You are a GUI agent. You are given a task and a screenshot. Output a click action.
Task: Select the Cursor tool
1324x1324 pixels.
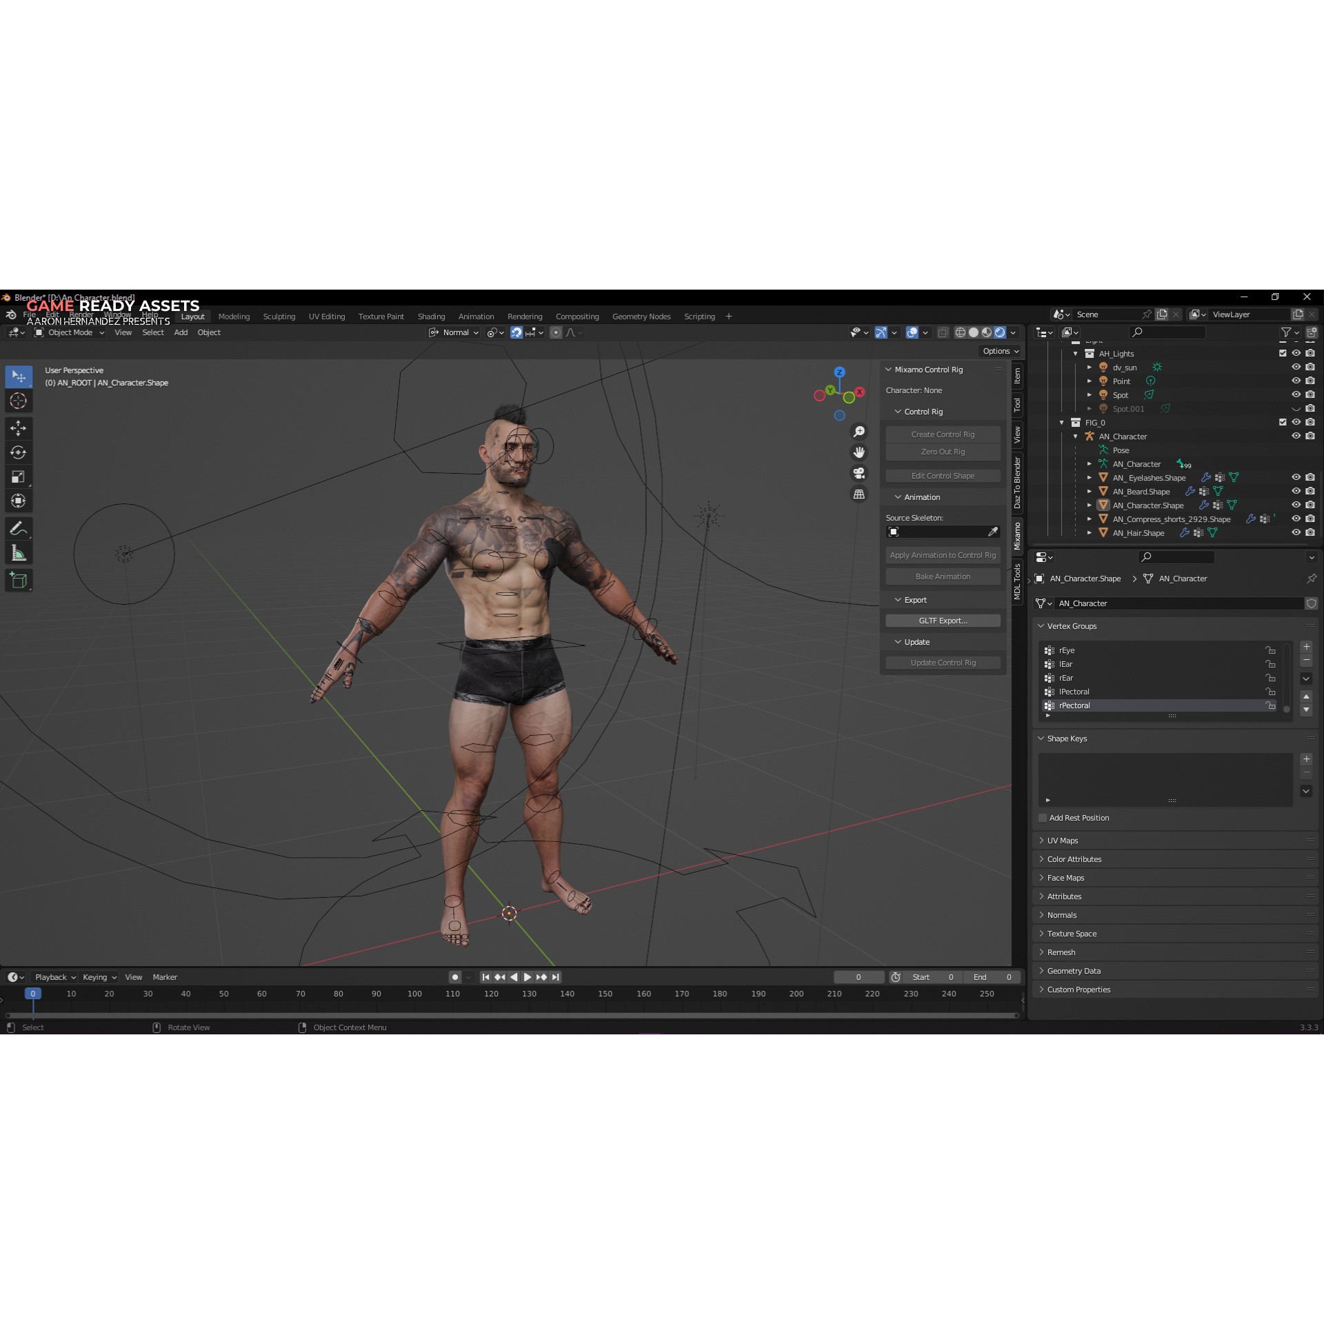pyautogui.click(x=19, y=401)
